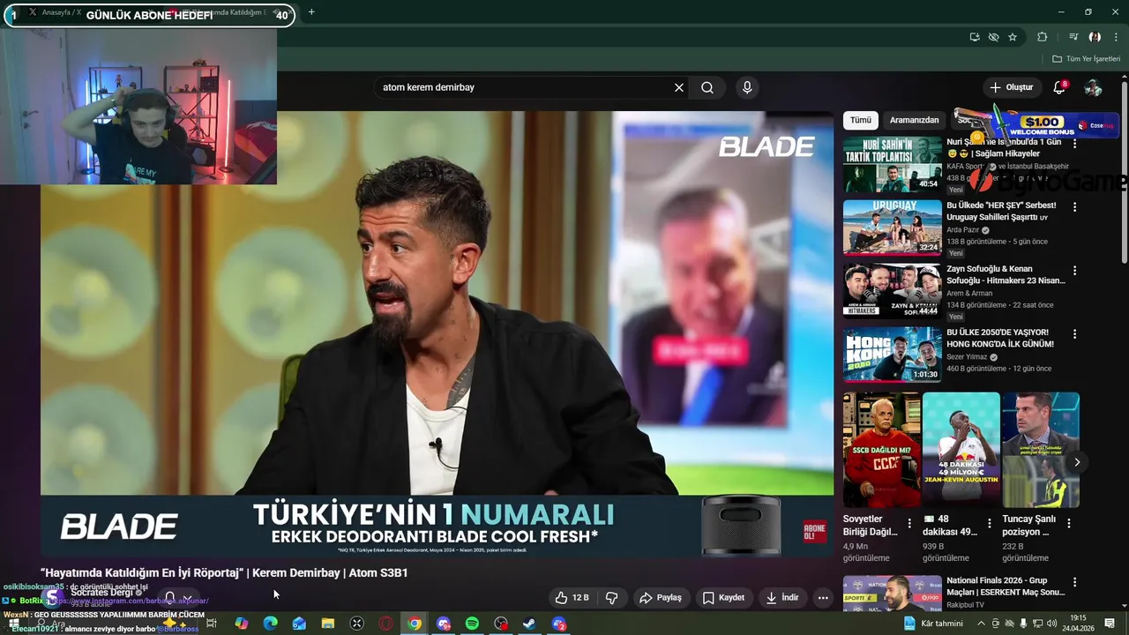Open options for the Uruguay video
The image size is (1129, 635).
click(x=1074, y=206)
